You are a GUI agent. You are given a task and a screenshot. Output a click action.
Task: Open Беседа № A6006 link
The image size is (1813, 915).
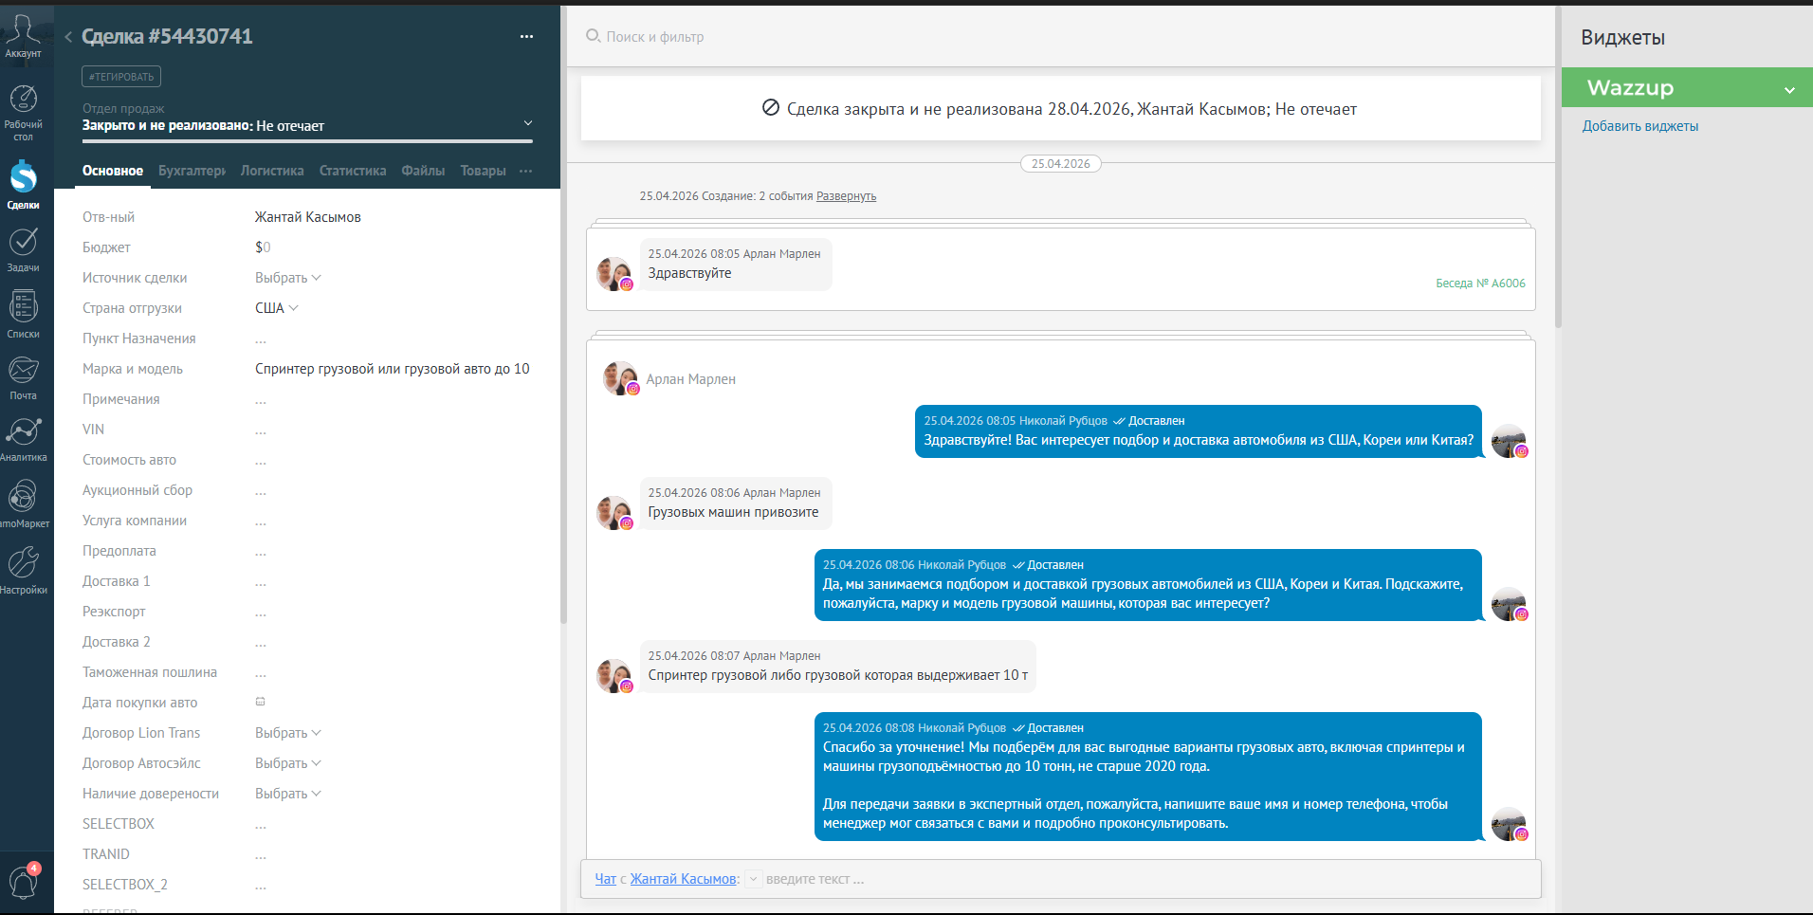point(1480,283)
